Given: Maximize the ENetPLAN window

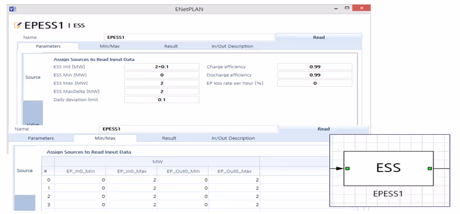Looking at the screenshot, I should [347, 8].
